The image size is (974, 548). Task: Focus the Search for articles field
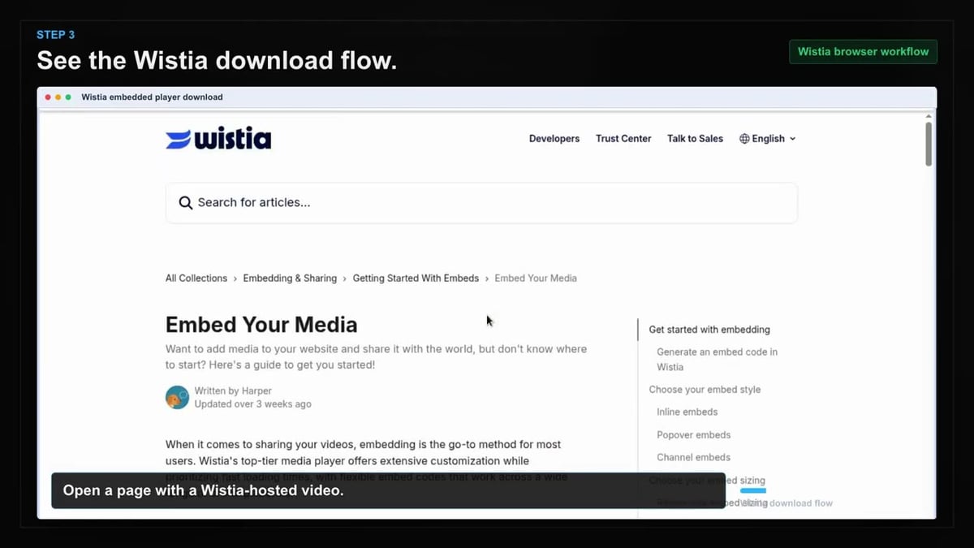[481, 203]
